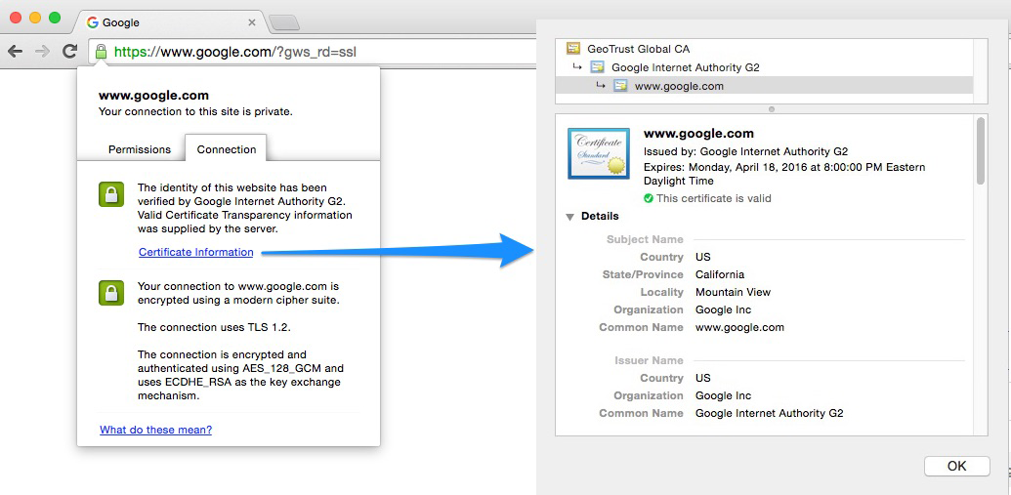Click the Subject Name 'Mountain View' locality value
This screenshot has height=495, width=1011.
point(734,292)
